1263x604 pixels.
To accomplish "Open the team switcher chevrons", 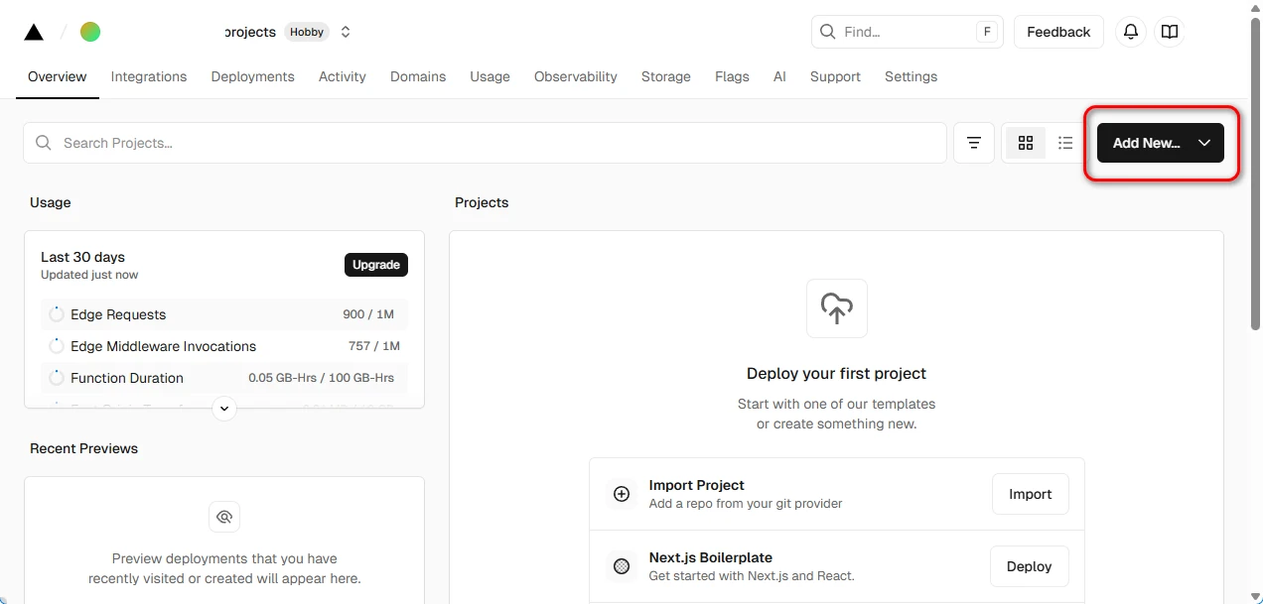I will tap(346, 32).
